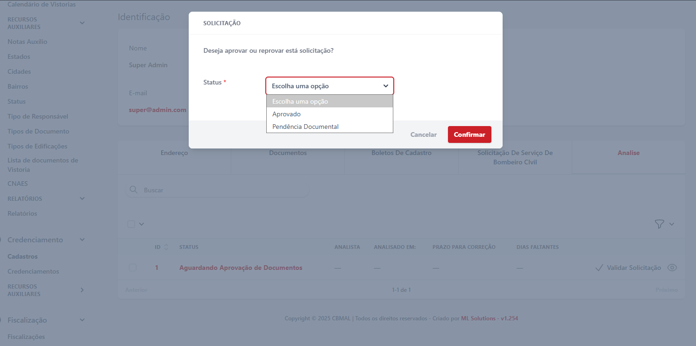Screen dimensions: 696x346
Task: Open the Boletos De Cadastro tab
Action: (x=401, y=153)
